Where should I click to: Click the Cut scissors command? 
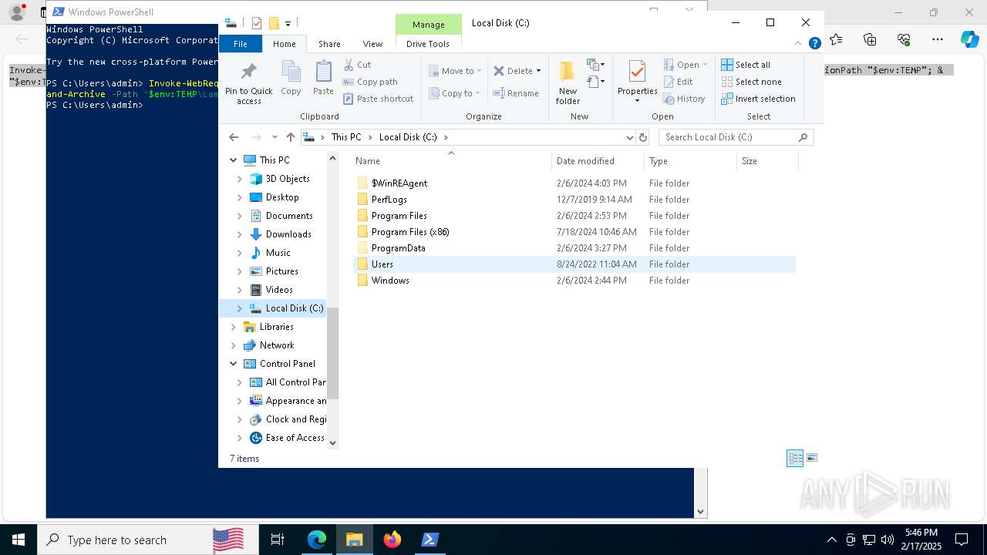357,65
